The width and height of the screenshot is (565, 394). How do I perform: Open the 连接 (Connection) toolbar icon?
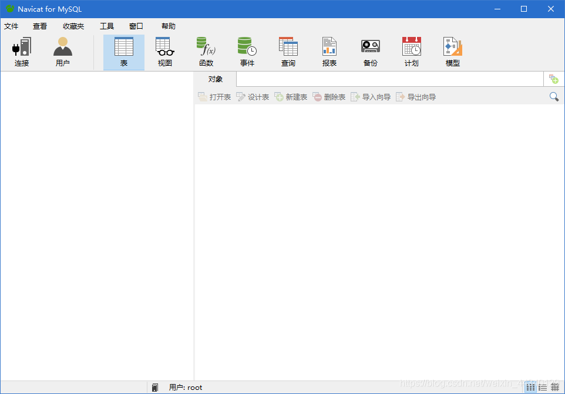point(22,52)
